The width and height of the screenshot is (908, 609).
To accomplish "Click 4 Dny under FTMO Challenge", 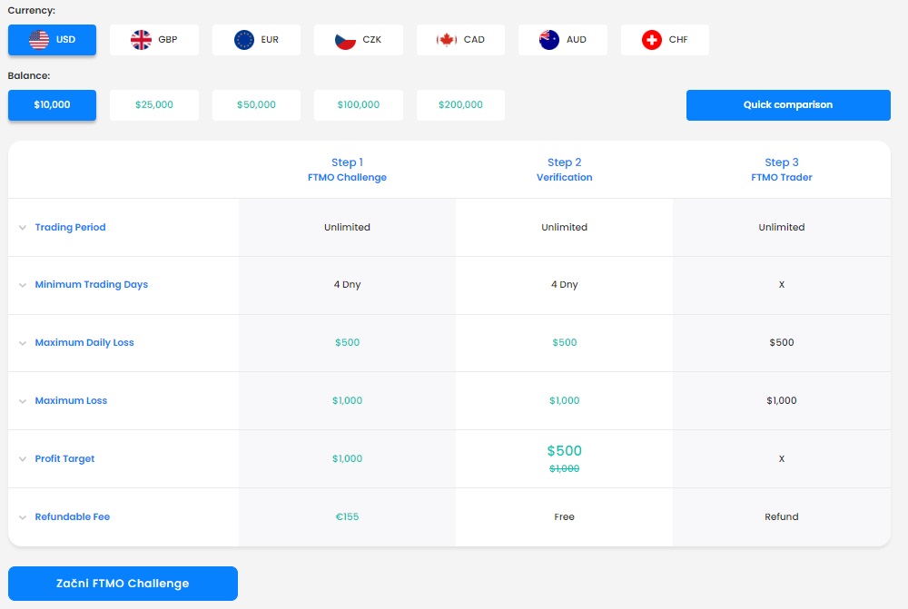I will [347, 284].
